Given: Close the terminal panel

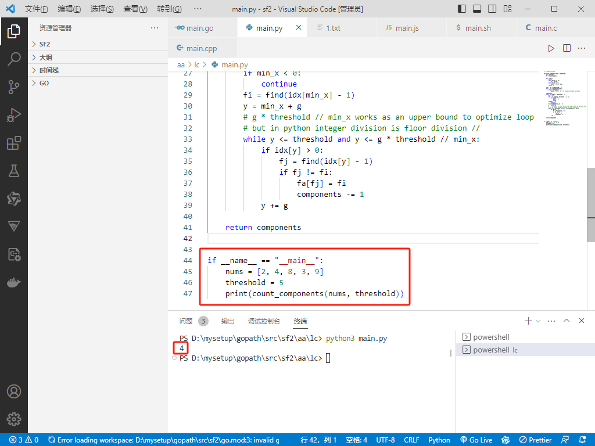Looking at the screenshot, I should [x=581, y=321].
